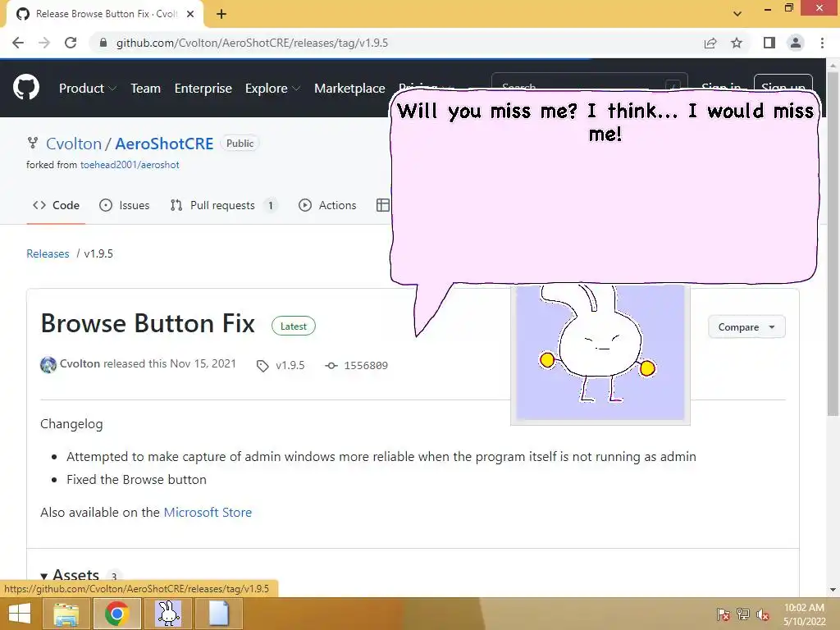Click the Cvolton author name link
This screenshot has width=840, height=630.
tap(80, 363)
